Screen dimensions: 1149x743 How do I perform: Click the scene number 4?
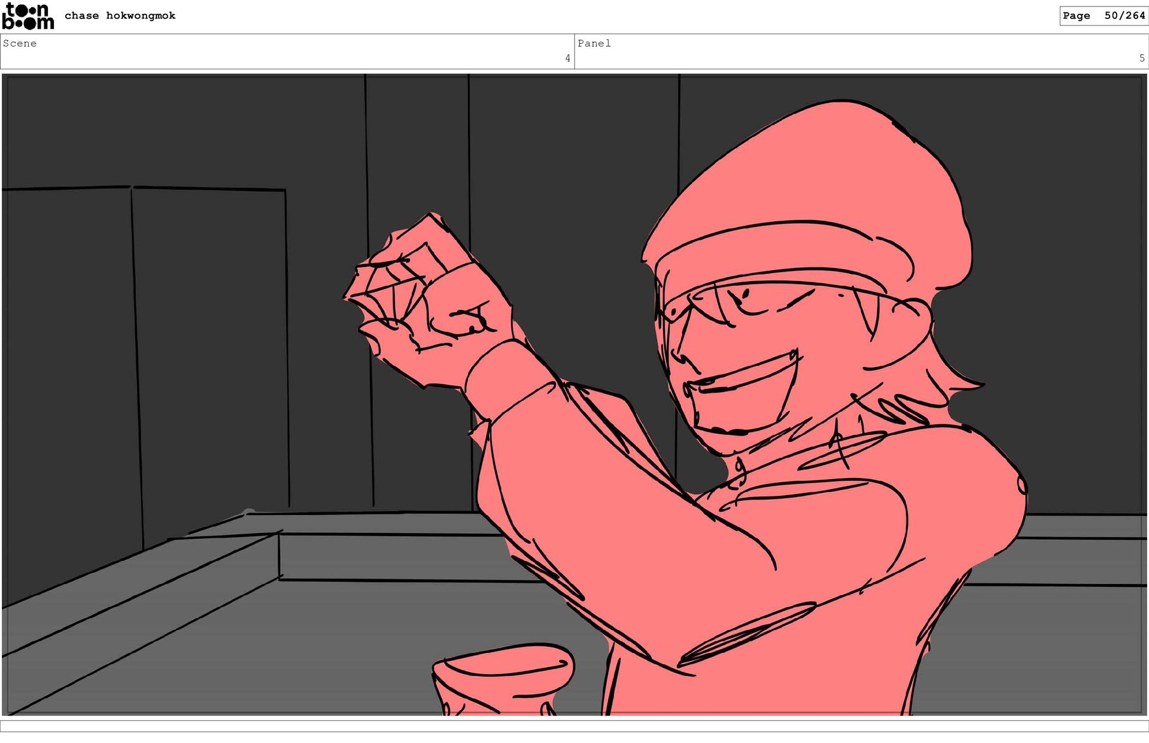tap(567, 58)
